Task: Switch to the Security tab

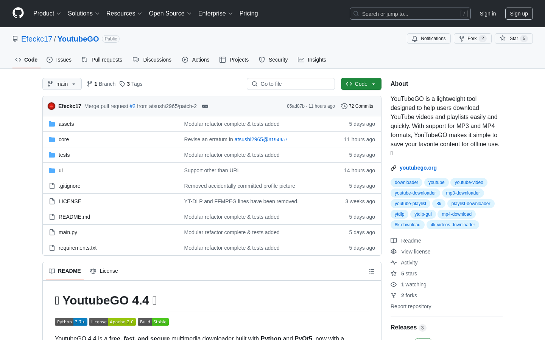Action: (x=273, y=60)
